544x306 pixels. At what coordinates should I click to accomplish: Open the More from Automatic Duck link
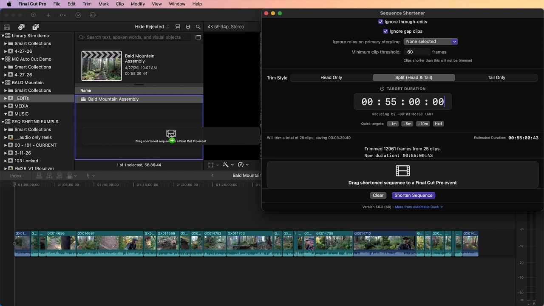tap(419, 207)
